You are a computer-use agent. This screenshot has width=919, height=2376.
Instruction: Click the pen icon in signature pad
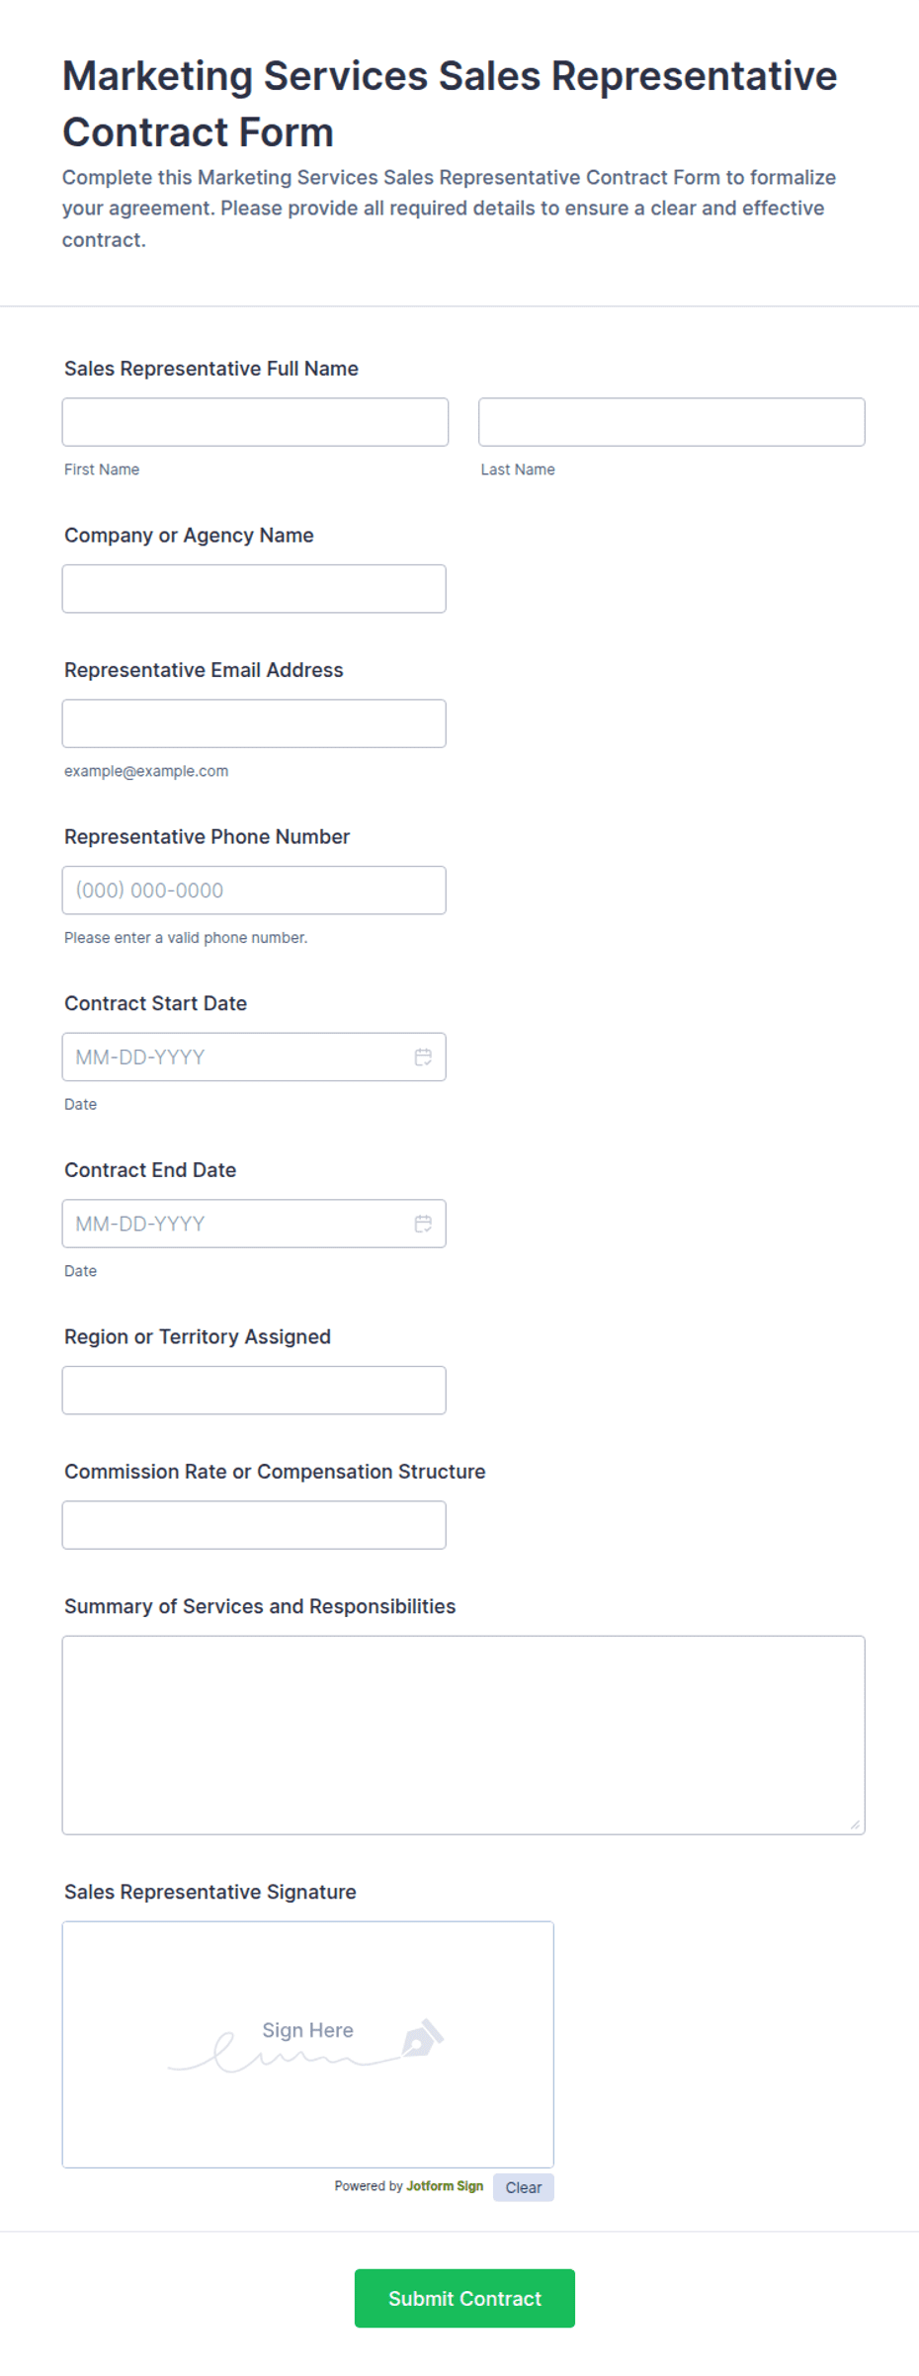423,2038
